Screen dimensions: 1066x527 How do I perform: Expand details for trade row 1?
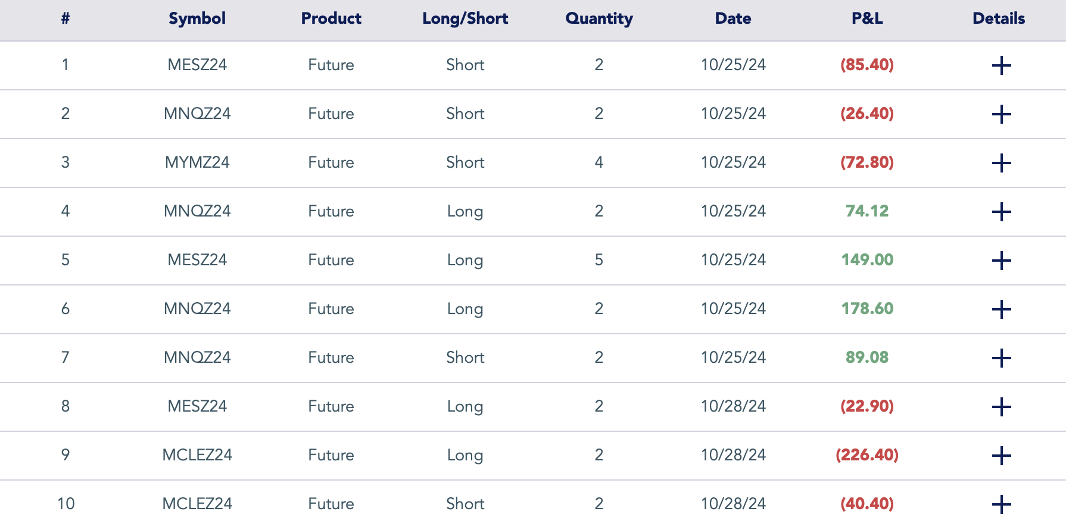pos(1001,65)
